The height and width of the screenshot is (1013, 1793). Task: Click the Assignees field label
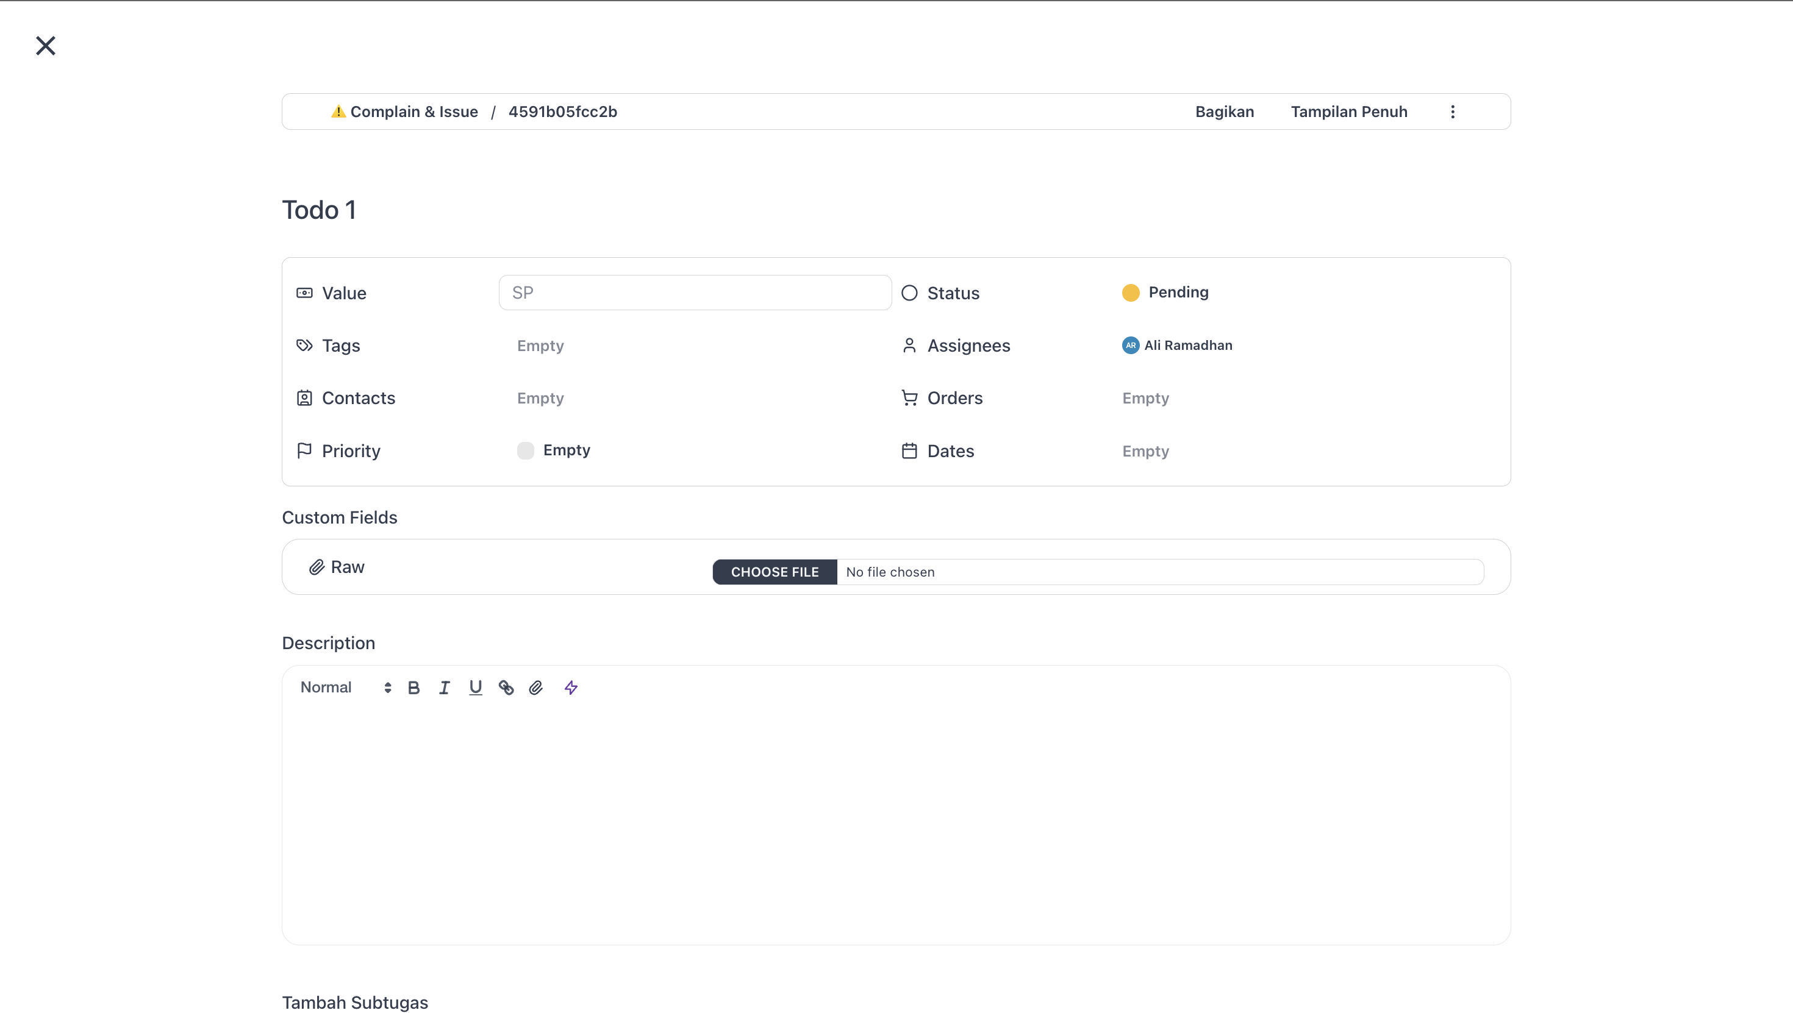968,345
